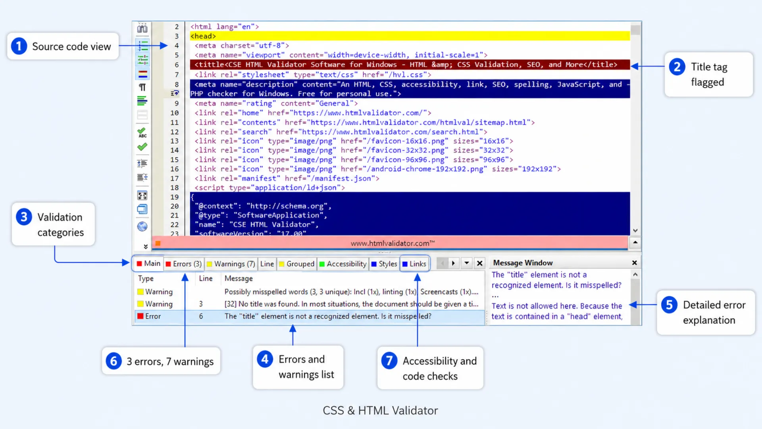Click the Message Window scrollbar up arrow
This screenshot has width=762, height=429.
pos(635,274)
